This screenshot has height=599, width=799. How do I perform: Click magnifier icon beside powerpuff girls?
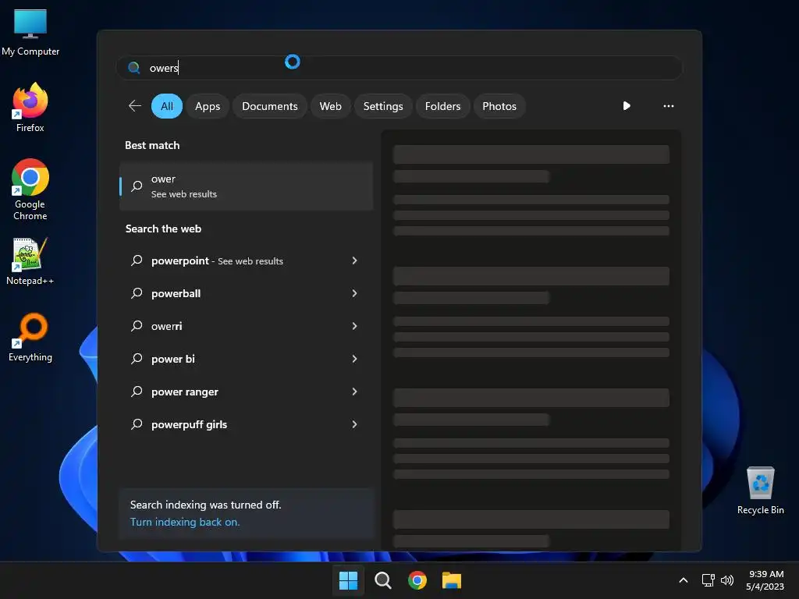137,424
